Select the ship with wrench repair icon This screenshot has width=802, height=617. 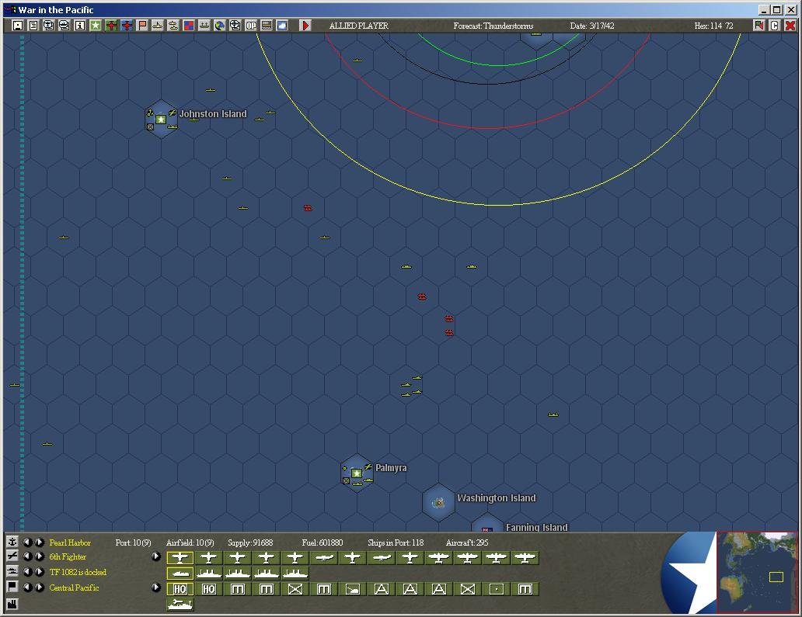coord(180,605)
